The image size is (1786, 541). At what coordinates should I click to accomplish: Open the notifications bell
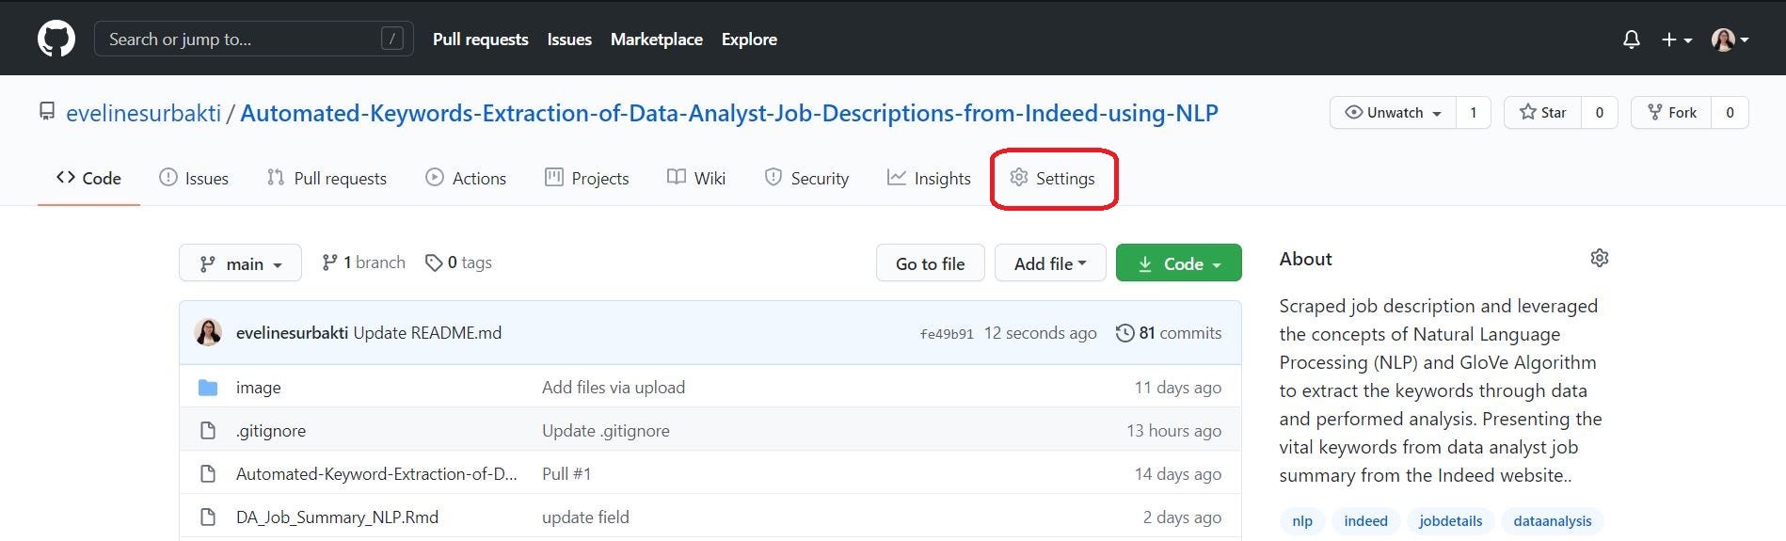click(x=1632, y=40)
